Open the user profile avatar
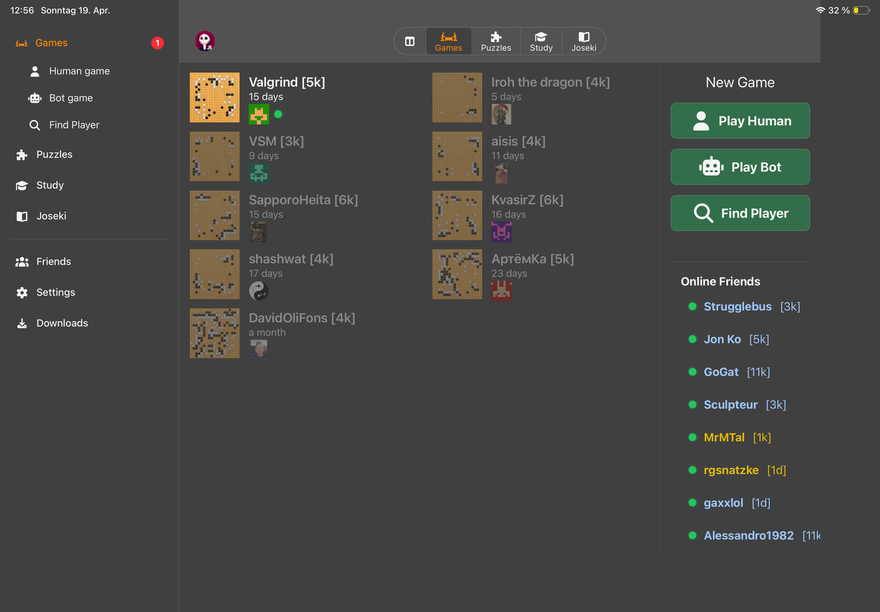Viewport: 880px width, 612px height. pos(205,41)
